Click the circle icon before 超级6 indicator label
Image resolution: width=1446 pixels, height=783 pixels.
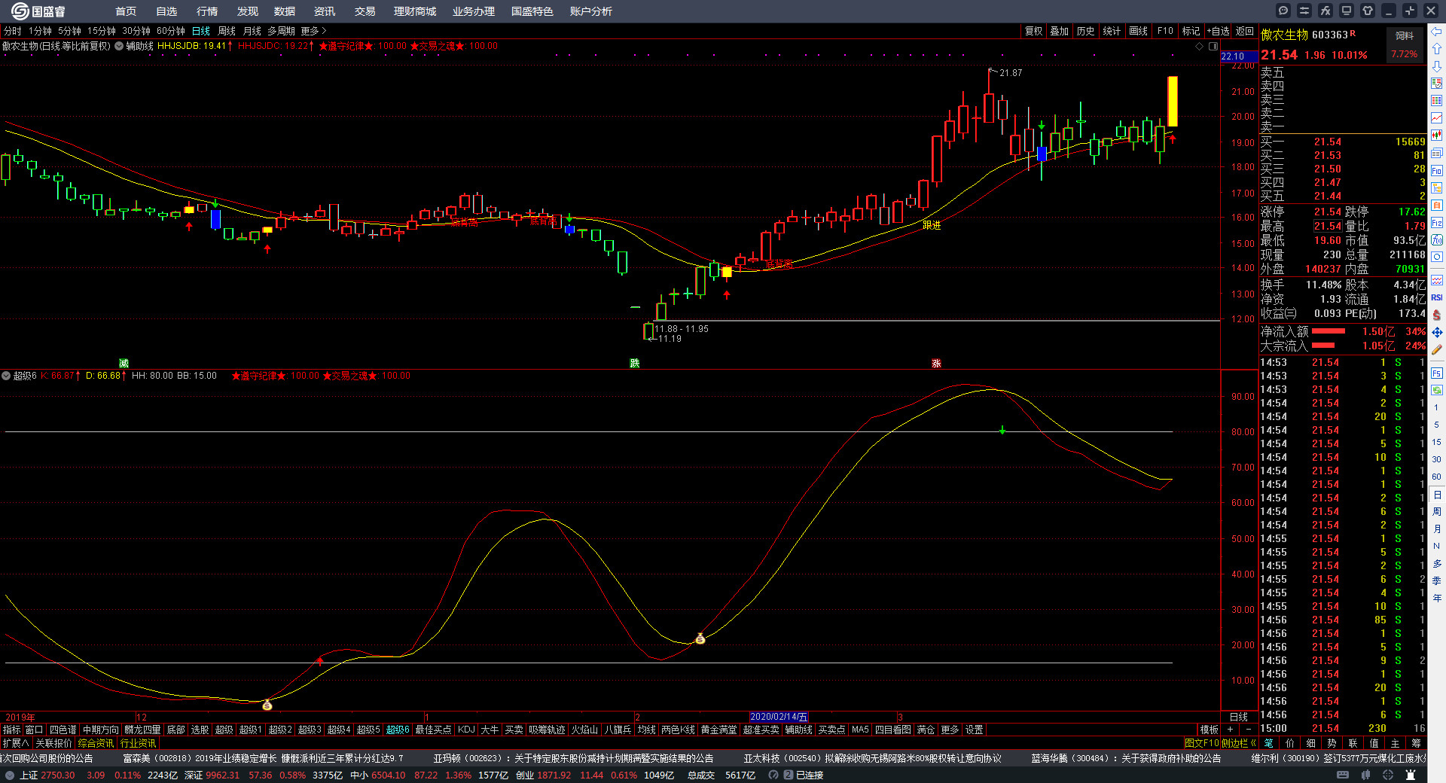(x=6, y=376)
